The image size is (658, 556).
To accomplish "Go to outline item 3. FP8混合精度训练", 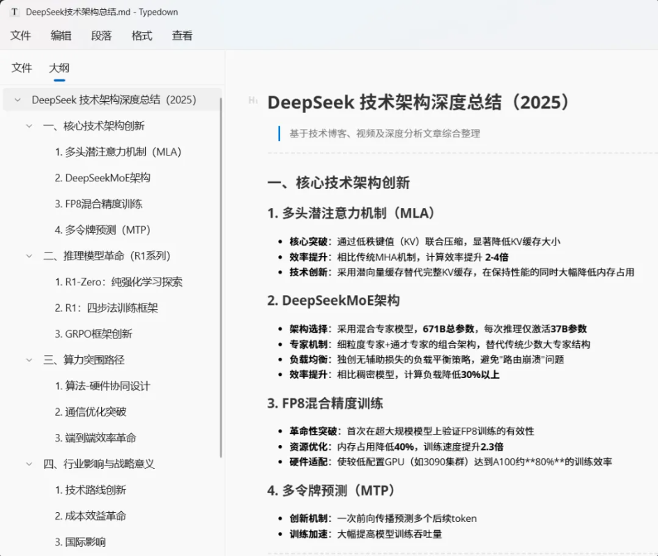I will click(x=98, y=204).
